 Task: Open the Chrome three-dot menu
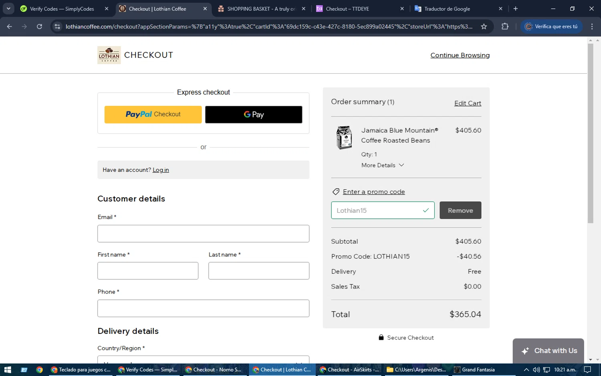point(592,26)
